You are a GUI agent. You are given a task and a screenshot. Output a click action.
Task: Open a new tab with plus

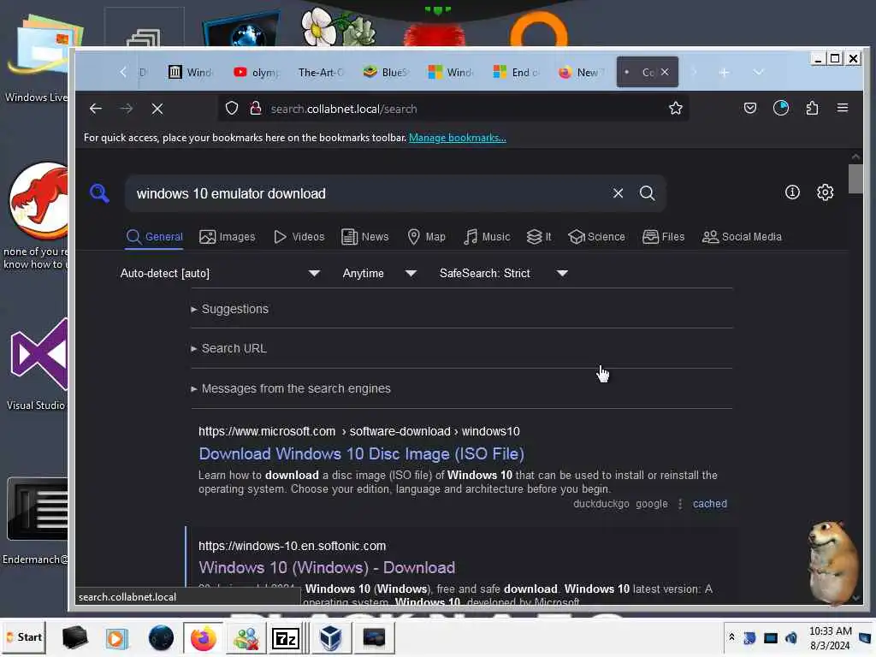(x=724, y=73)
